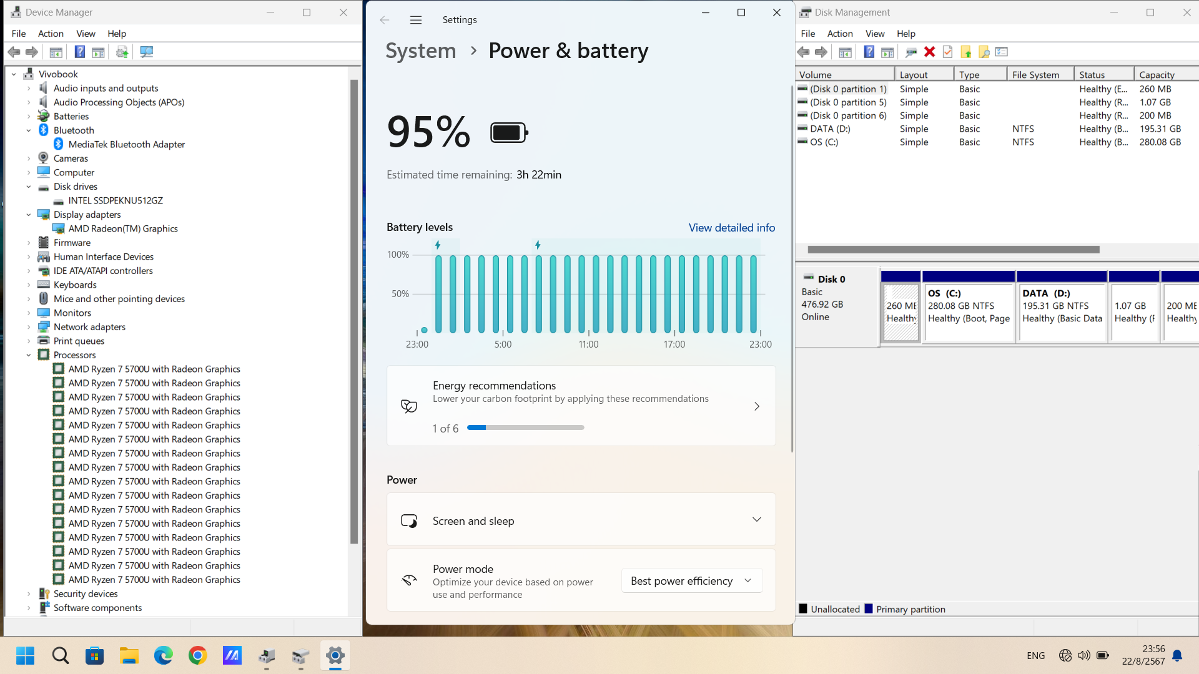Click Device Manager's update driver toolbar icon
Viewport: 1199px width, 674px height.
click(122, 52)
